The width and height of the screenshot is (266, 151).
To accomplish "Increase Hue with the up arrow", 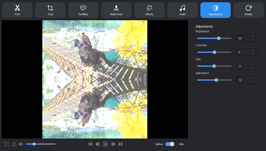I will [254, 65].
